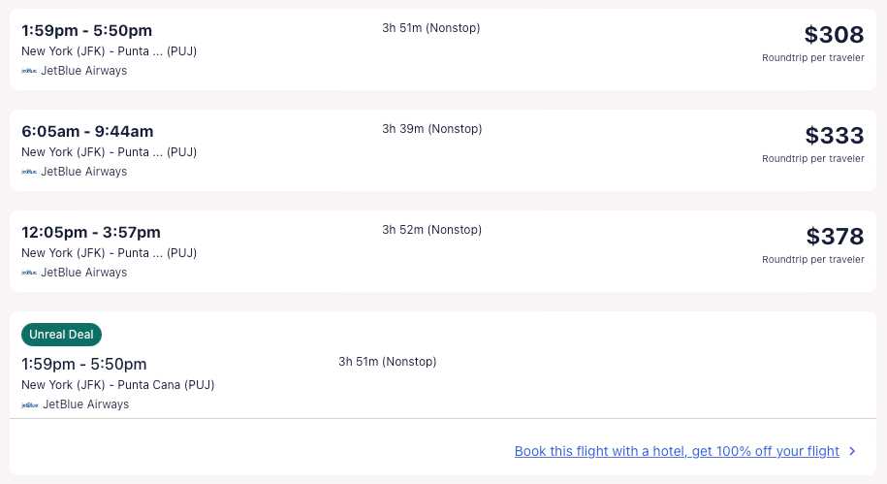The width and height of the screenshot is (887, 484).
Task: Click the $378 price
Action: (x=834, y=237)
